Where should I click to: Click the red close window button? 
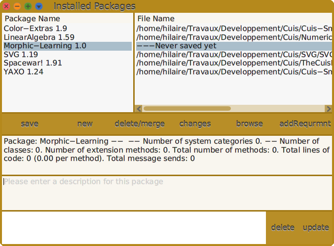[6, 6]
